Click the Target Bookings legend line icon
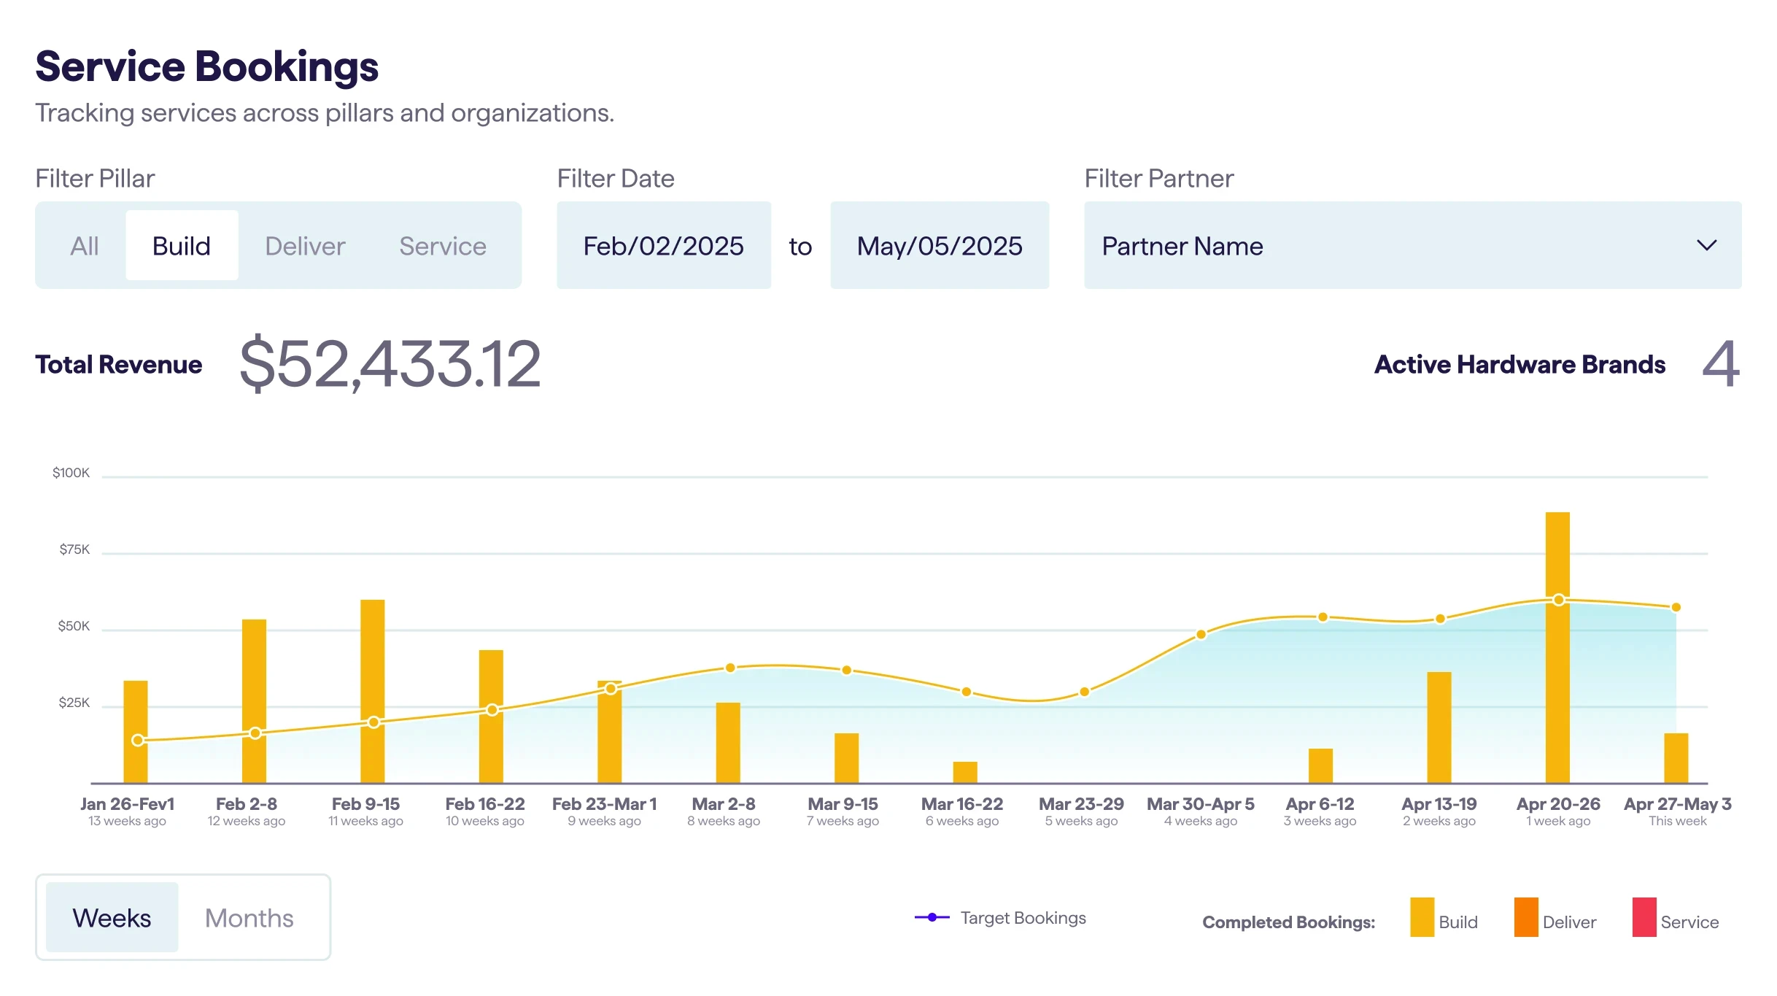Screen dimensions: 1777x996 [932, 917]
